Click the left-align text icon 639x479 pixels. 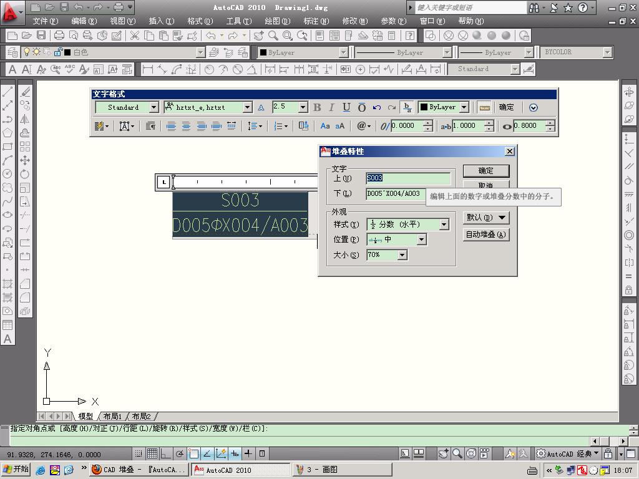click(171, 126)
